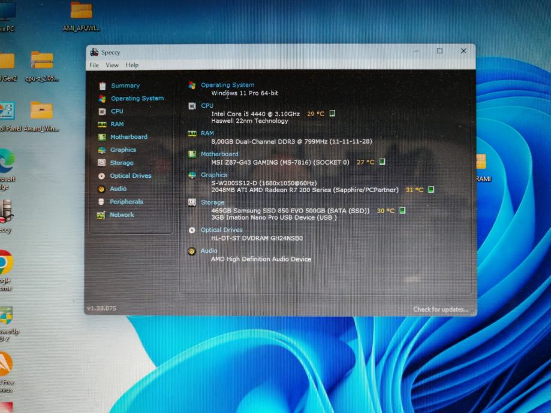Click the Speccy app icon in title bar

point(94,52)
